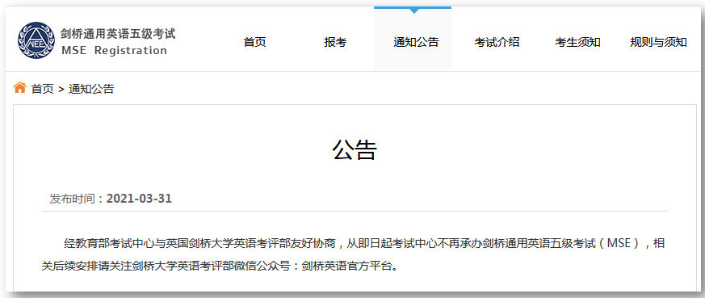Click the 通知公告 breadcrumb link
705x298 pixels.
pyautogui.click(x=91, y=89)
